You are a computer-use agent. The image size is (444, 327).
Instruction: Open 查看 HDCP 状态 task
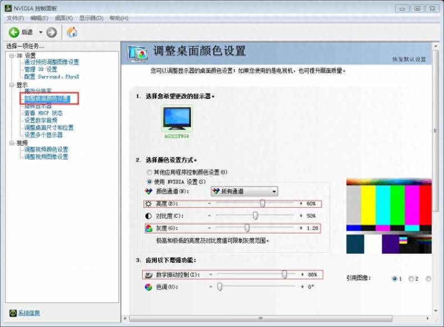[x=43, y=113]
